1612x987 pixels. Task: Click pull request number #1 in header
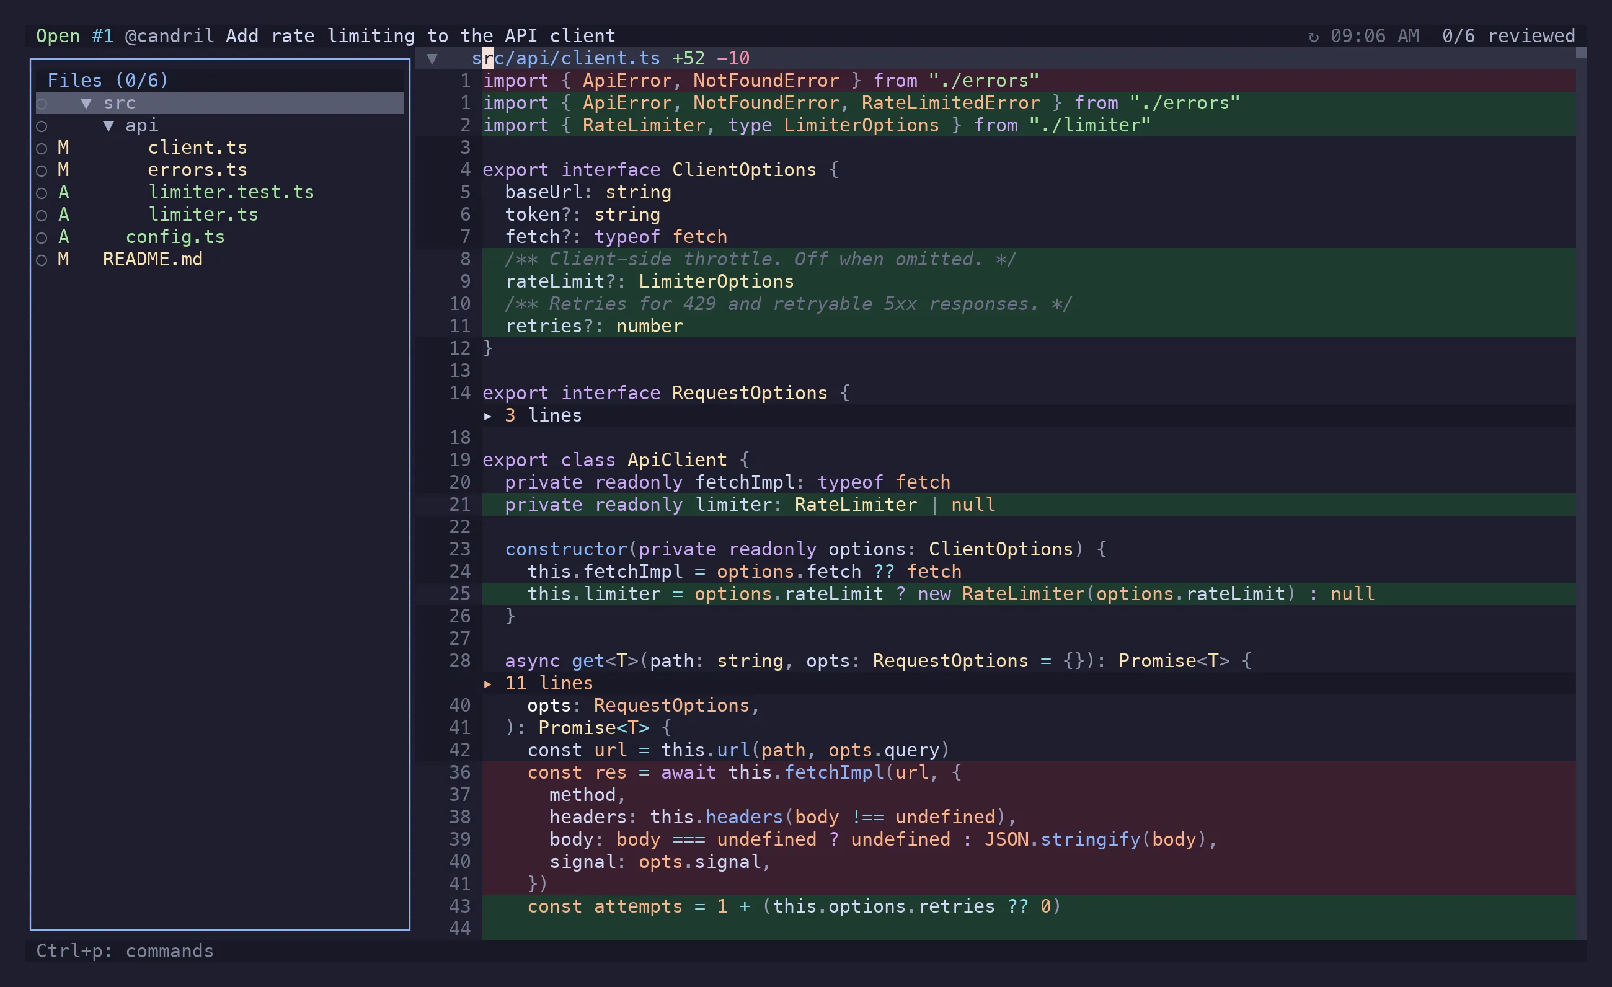[103, 36]
